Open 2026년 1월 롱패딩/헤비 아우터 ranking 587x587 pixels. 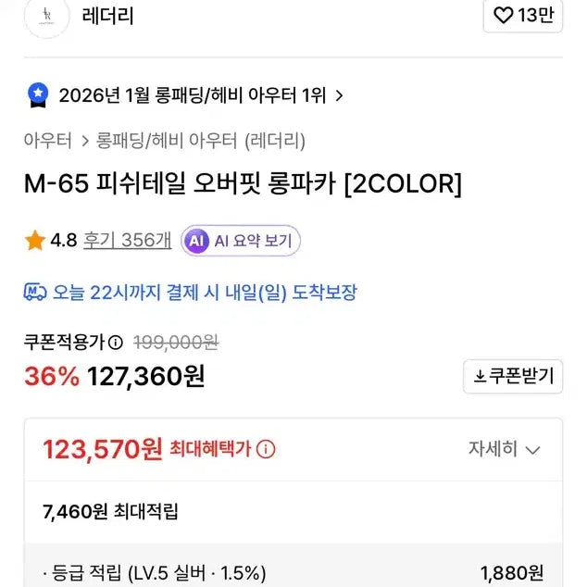tap(193, 94)
